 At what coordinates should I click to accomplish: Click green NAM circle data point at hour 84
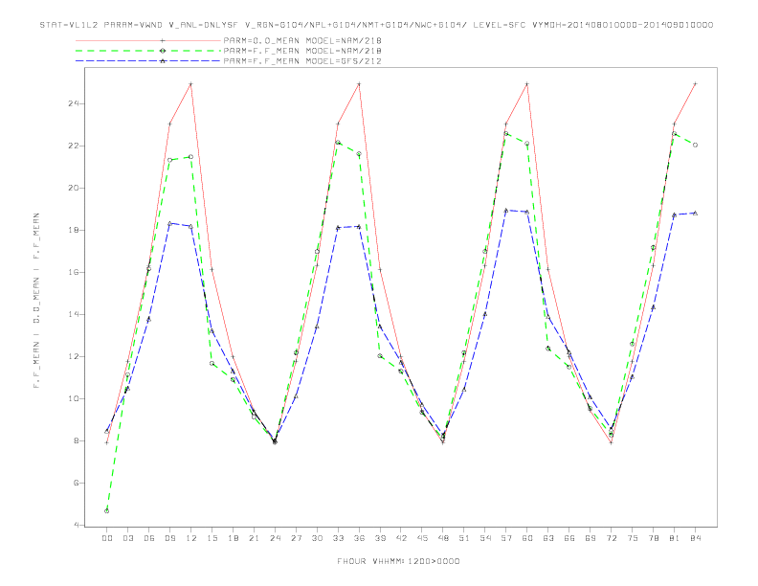coord(696,145)
